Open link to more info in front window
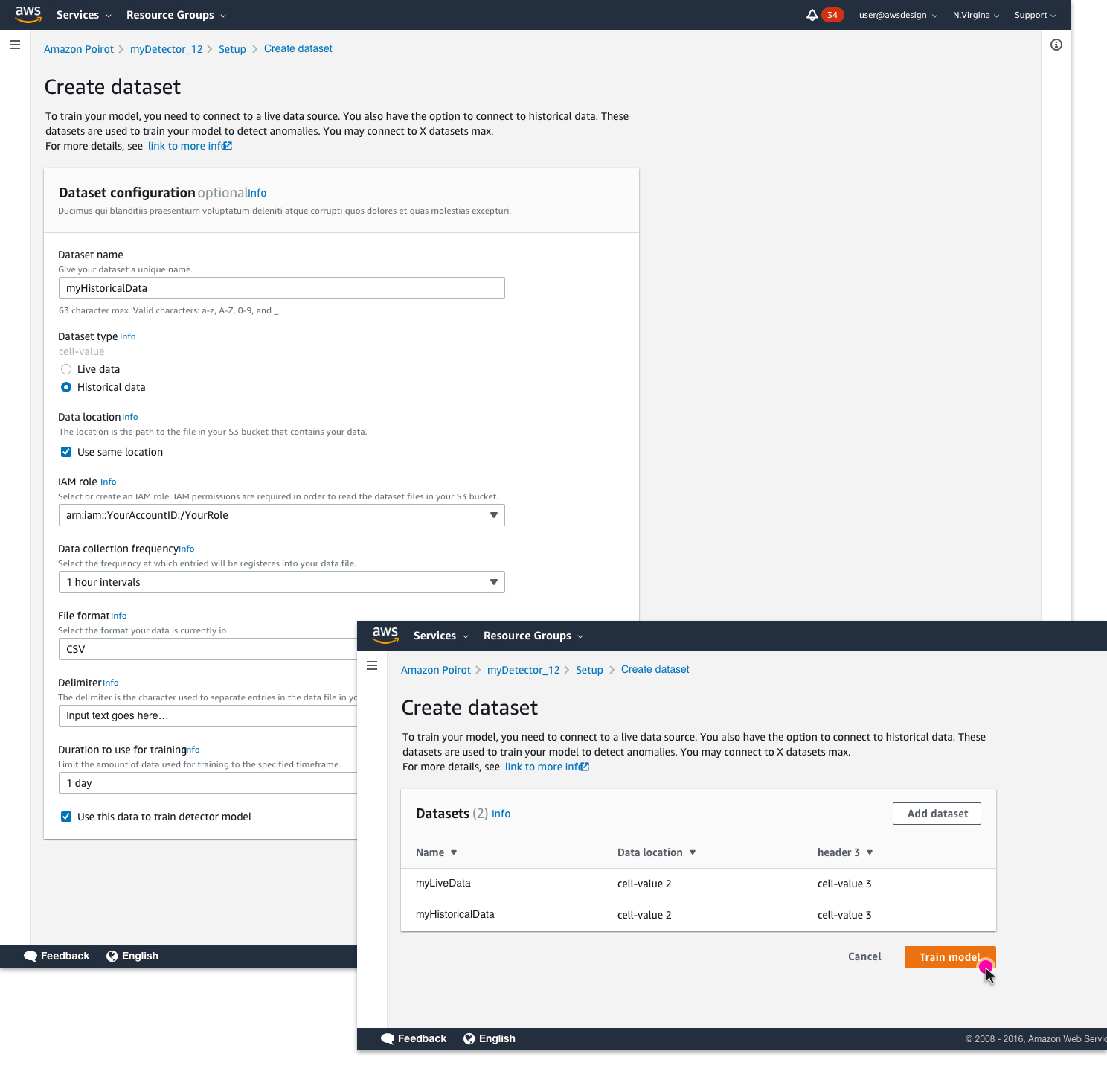 point(543,767)
